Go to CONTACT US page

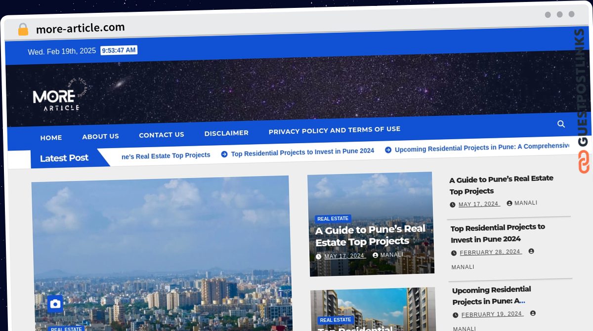click(162, 135)
